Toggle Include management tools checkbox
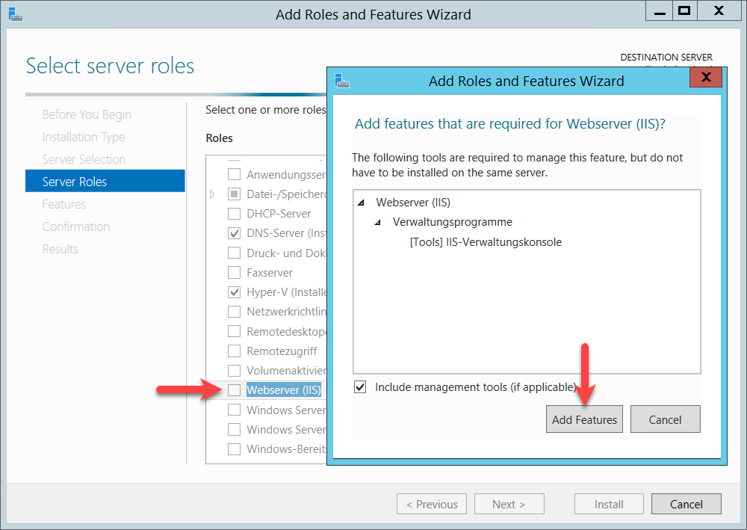747x530 pixels. pos(361,387)
